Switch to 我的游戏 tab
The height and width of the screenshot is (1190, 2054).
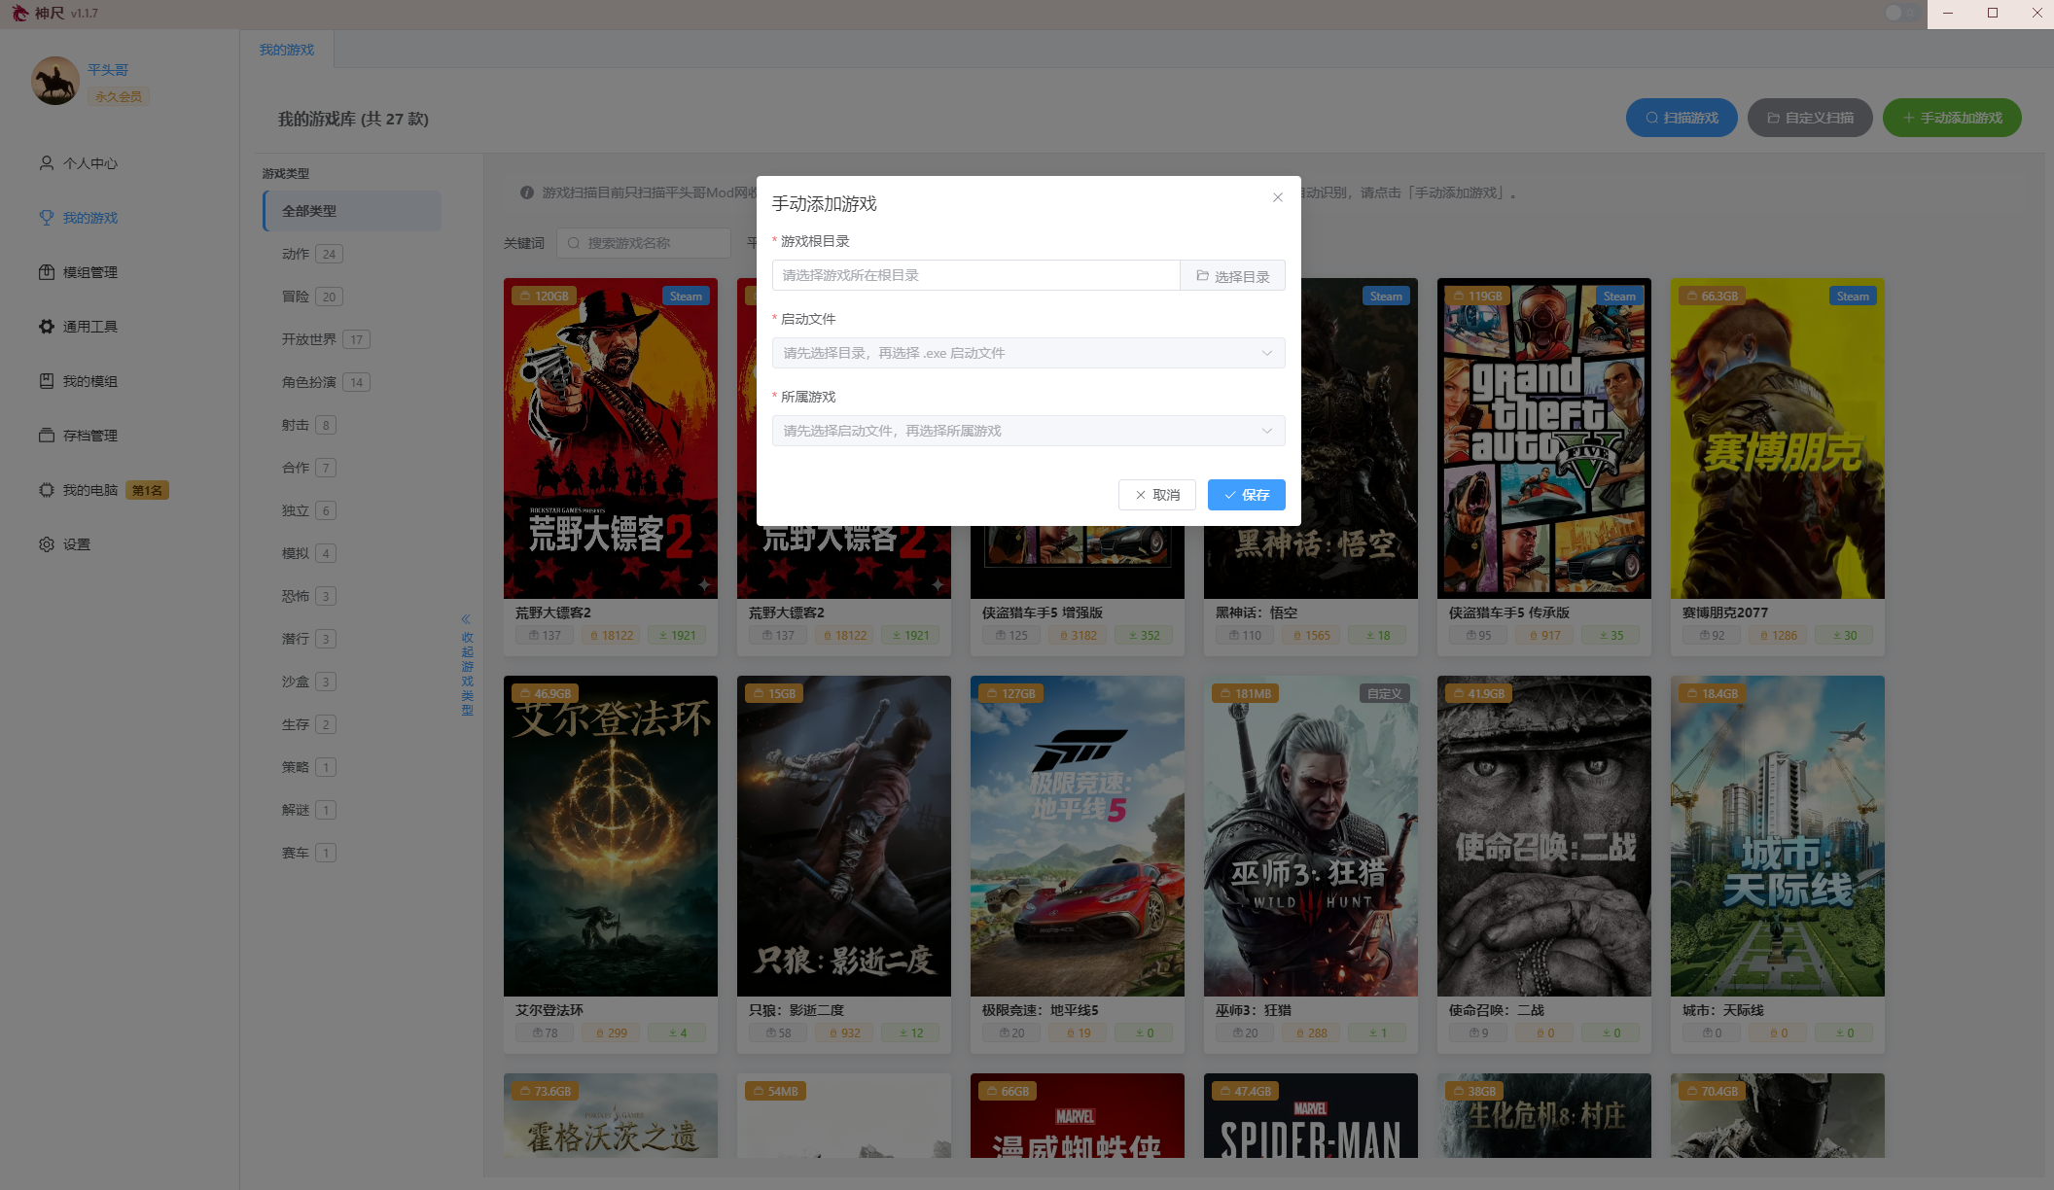click(x=287, y=50)
